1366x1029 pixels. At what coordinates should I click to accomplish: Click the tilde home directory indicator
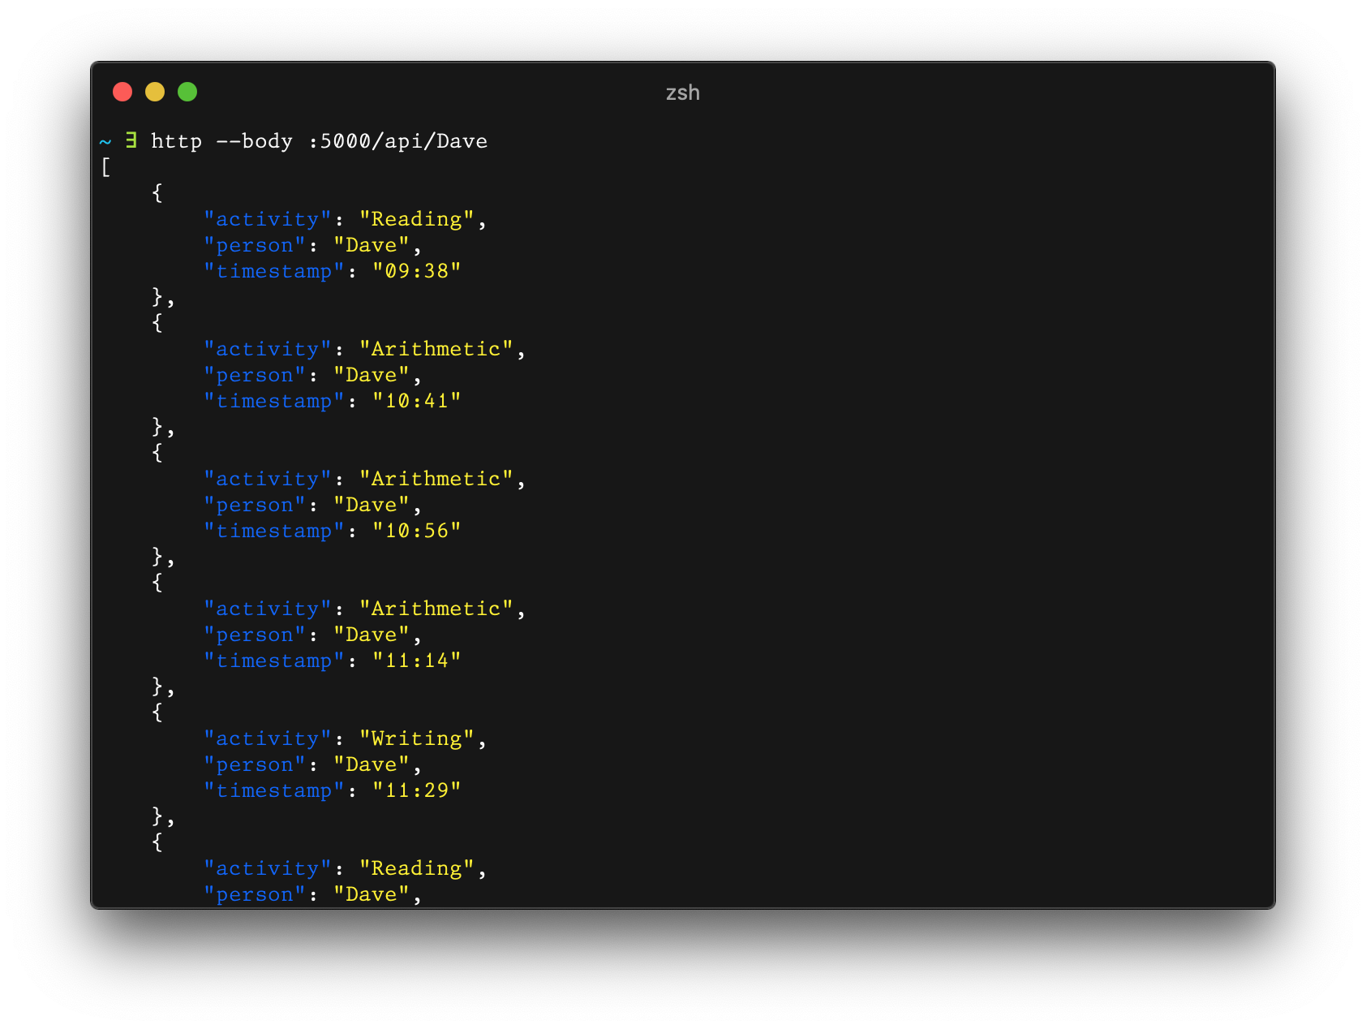click(x=104, y=140)
